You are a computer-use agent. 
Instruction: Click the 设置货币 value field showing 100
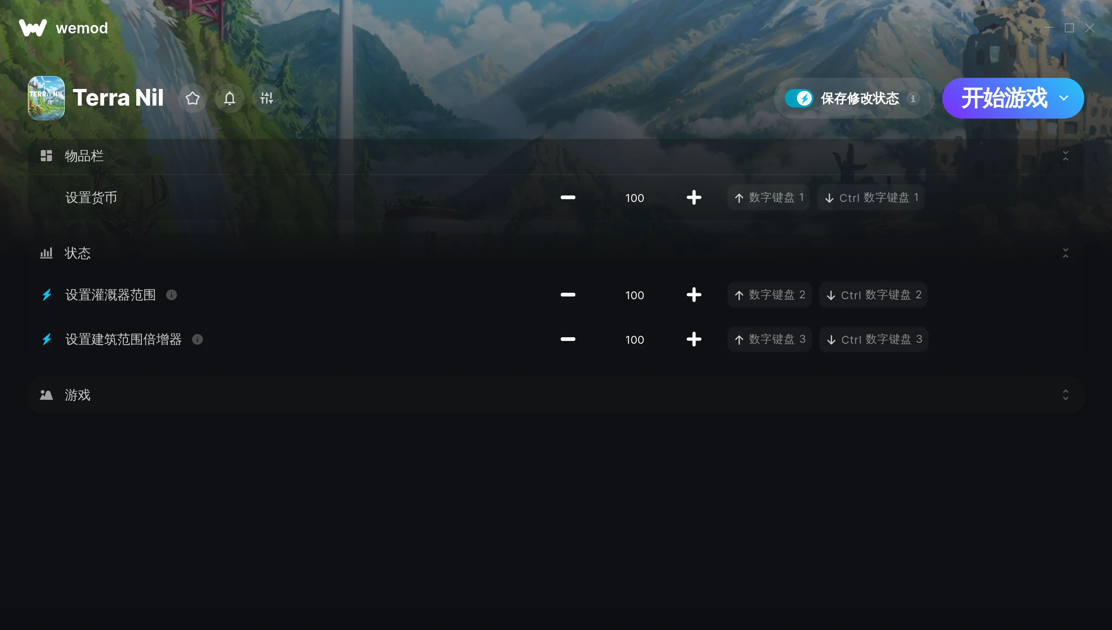click(635, 198)
